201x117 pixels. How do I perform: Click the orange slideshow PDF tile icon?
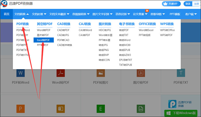(61, 109)
